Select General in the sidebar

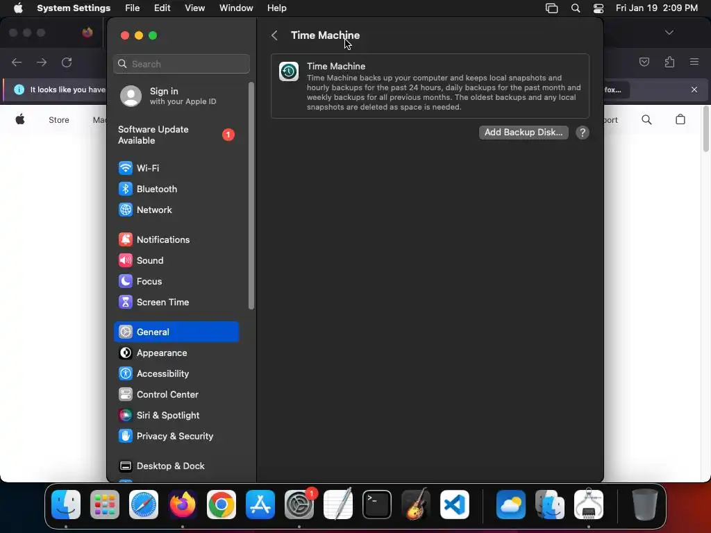click(x=176, y=332)
